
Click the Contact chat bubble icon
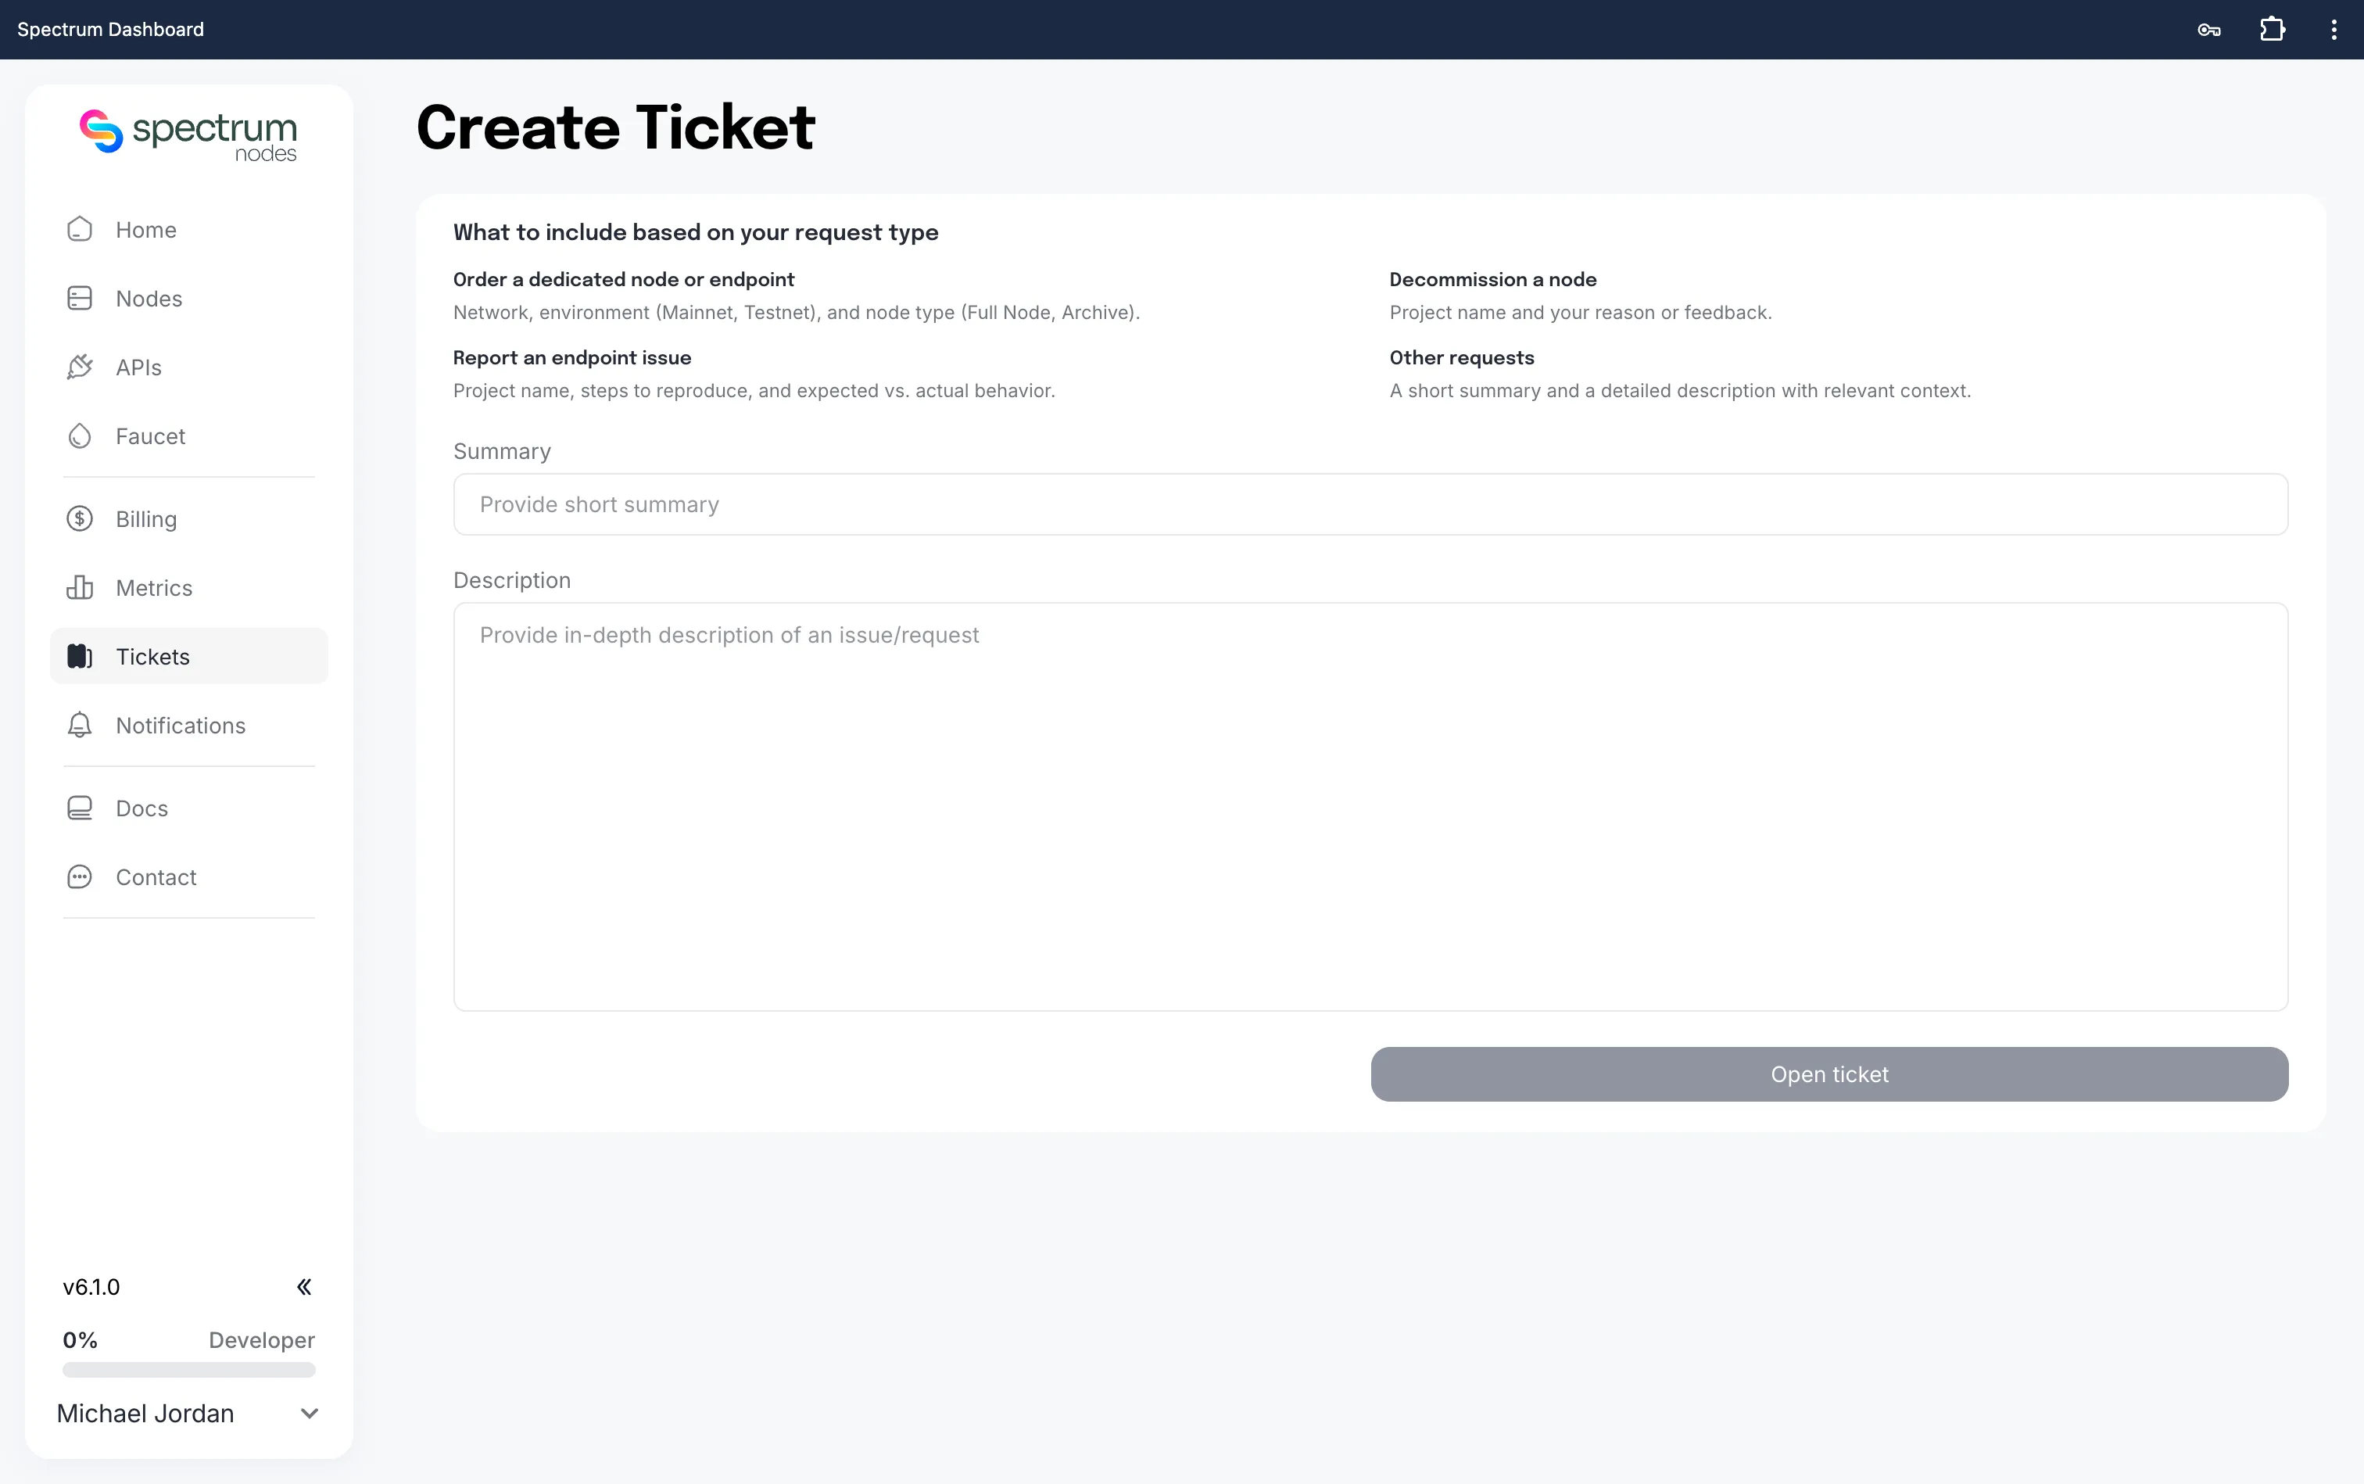click(80, 876)
